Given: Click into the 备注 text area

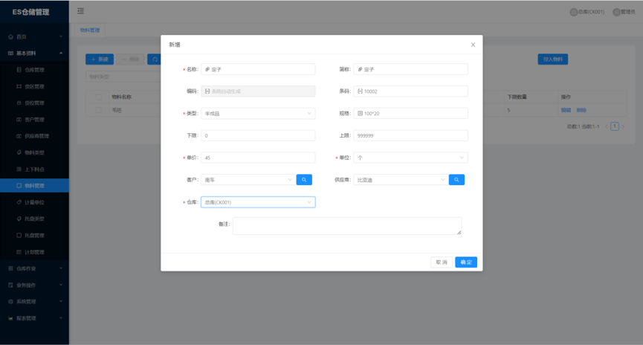Looking at the screenshot, I should point(346,226).
